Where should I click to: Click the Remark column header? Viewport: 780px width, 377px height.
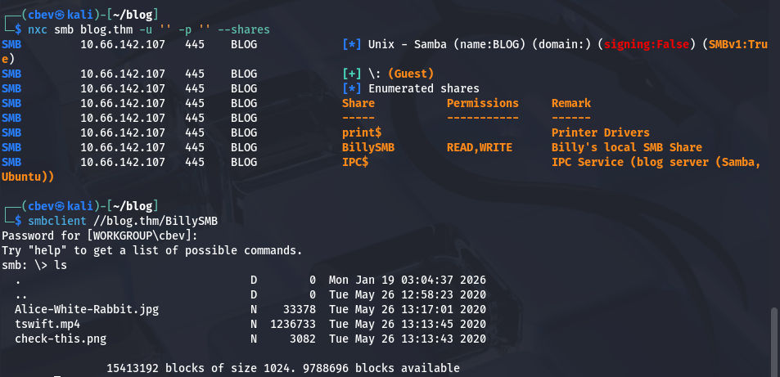click(570, 103)
